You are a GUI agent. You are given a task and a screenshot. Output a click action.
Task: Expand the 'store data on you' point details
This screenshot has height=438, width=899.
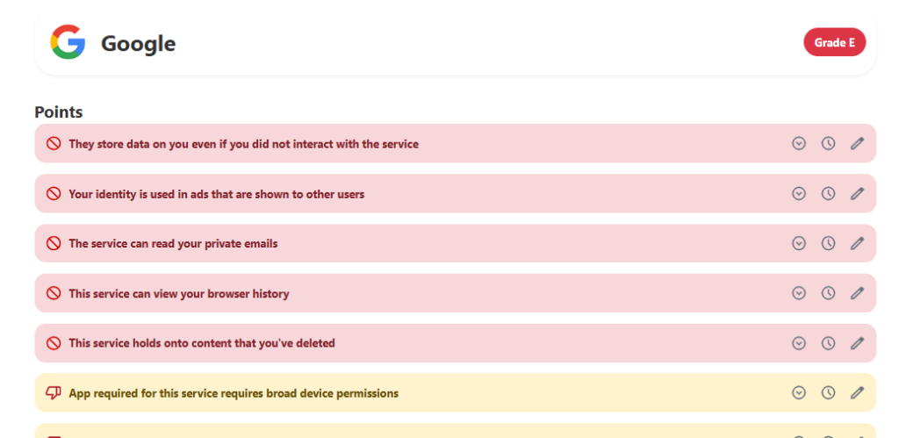pyautogui.click(x=799, y=143)
